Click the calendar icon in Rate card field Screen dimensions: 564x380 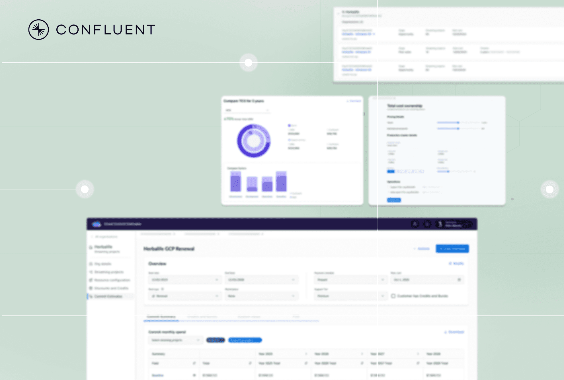(x=459, y=280)
